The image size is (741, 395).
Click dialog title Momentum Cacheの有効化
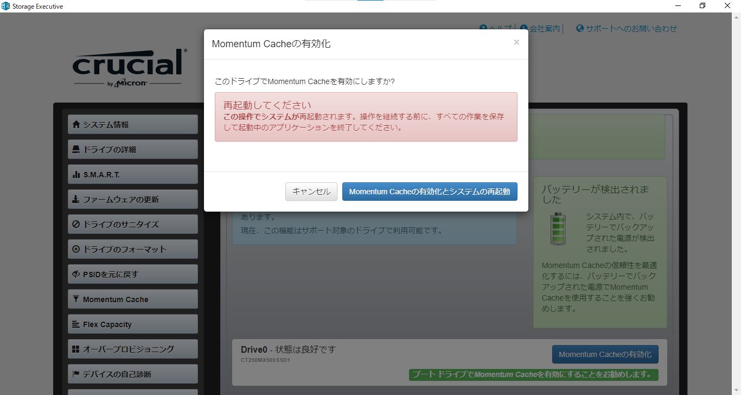[271, 44]
